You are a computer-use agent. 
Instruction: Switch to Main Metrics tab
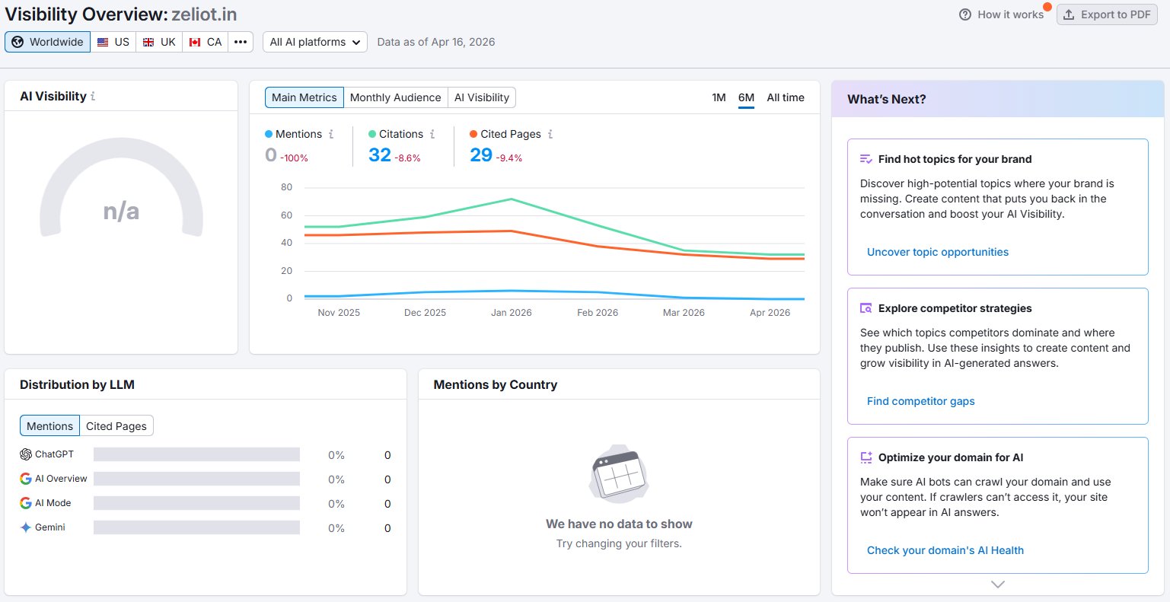click(x=304, y=97)
